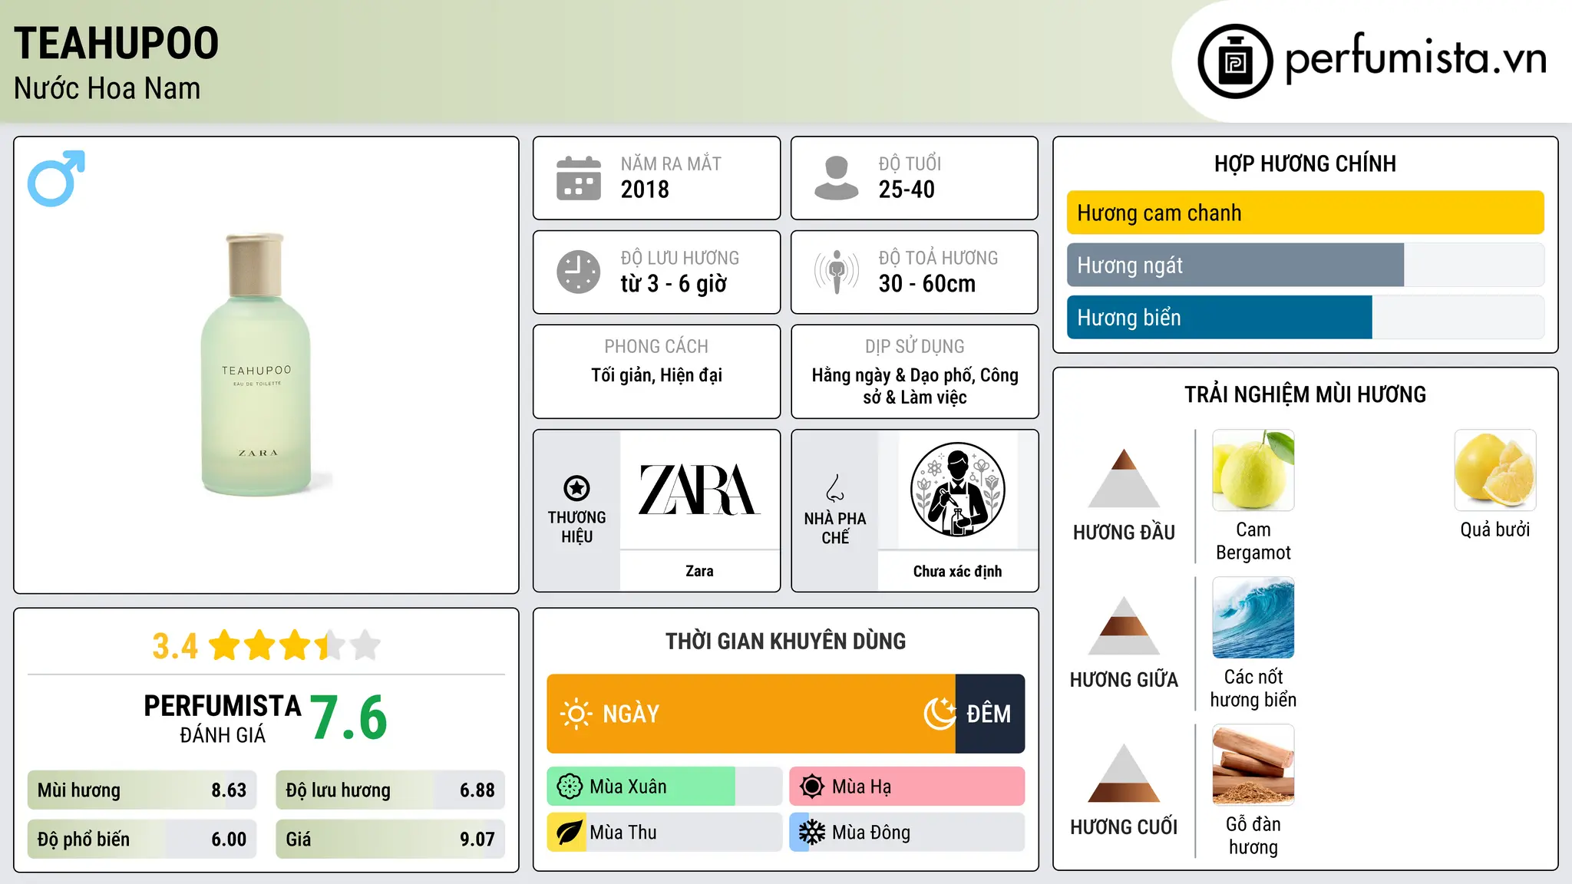
Task: Click the Trải nghiệm mùi hương heading
Action: click(x=1305, y=394)
